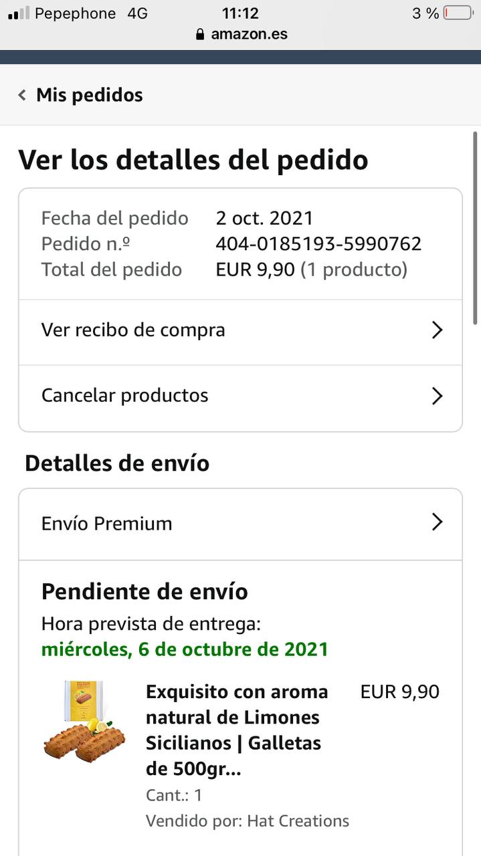
Task: Tap the 11:12 clock in status bar
Action: (x=240, y=13)
